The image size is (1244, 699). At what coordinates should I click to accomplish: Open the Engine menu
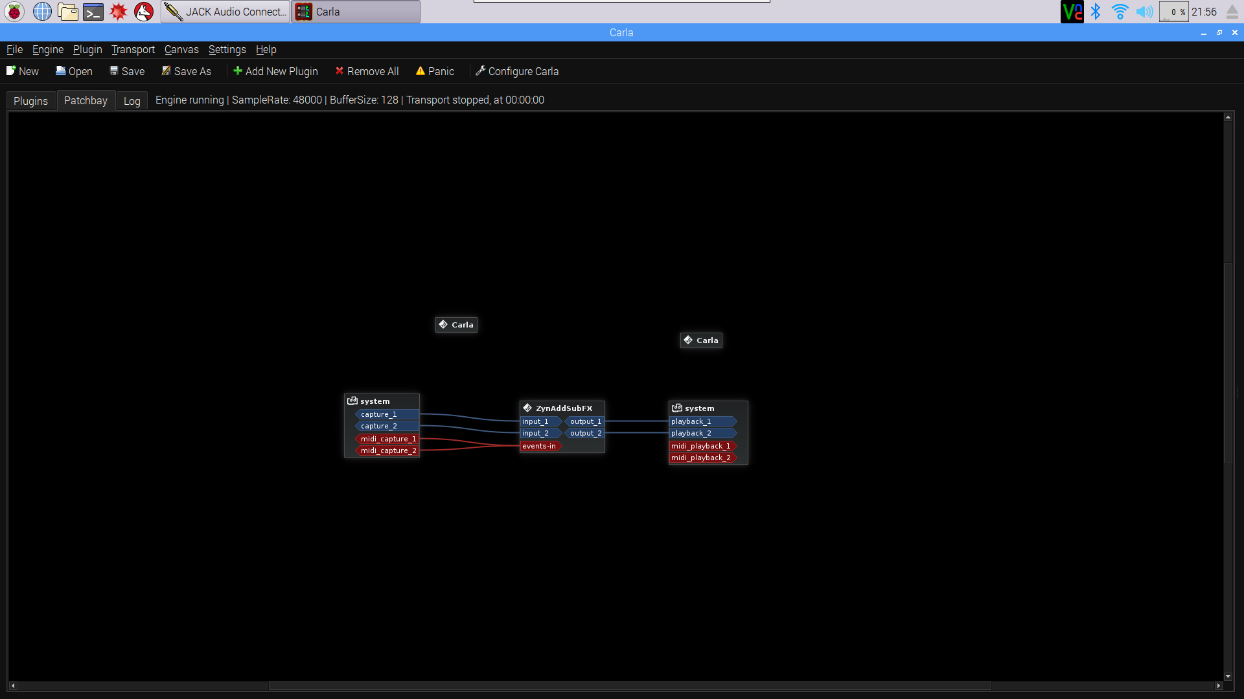pos(48,50)
